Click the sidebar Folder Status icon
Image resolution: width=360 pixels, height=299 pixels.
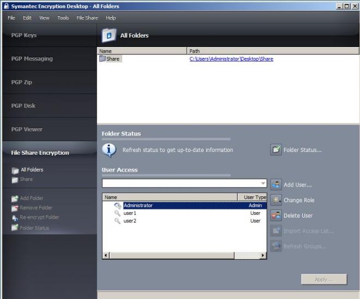(x=15, y=228)
